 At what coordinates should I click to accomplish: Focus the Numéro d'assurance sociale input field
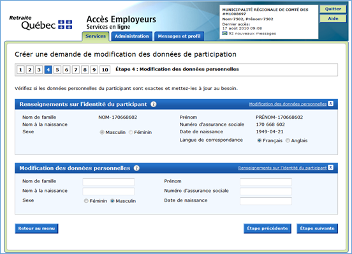pyautogui.click(x=266, y=191)
